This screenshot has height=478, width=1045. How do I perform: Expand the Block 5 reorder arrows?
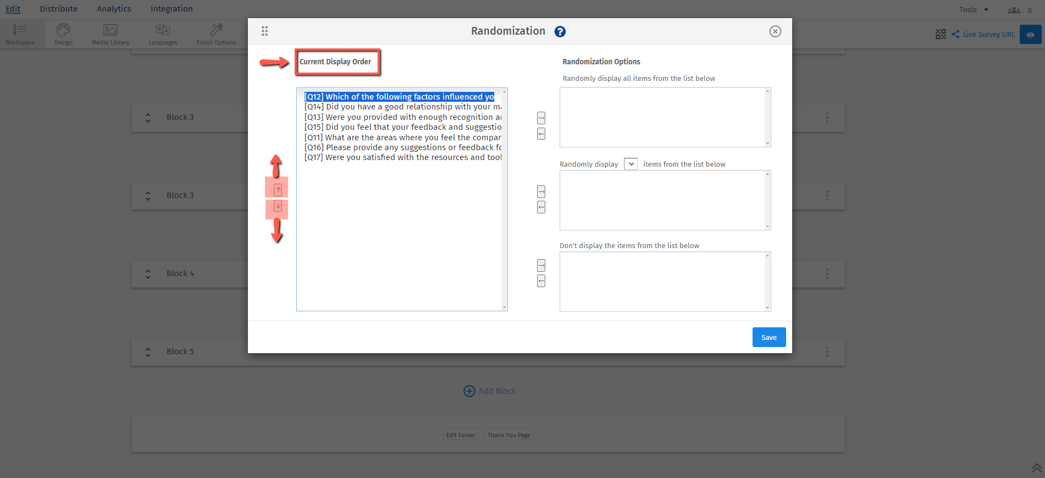(x=148, y=352)
